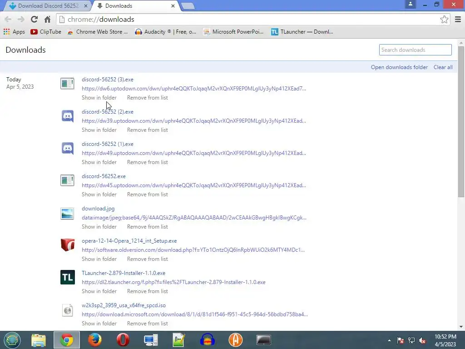Show download.jpg in folder

(x=99, y=227)
